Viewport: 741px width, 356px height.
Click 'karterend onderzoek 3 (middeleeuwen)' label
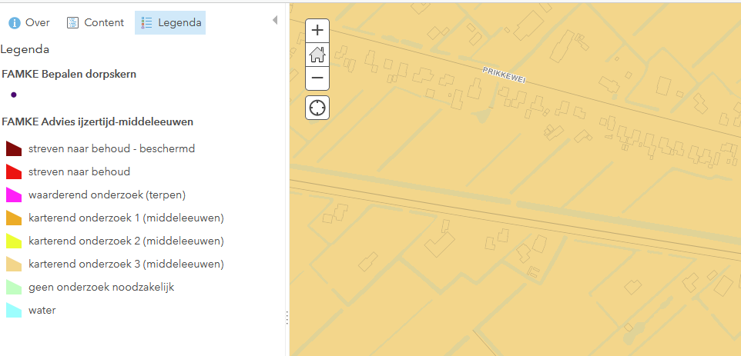pyautogui.click(x=126, y=264)
